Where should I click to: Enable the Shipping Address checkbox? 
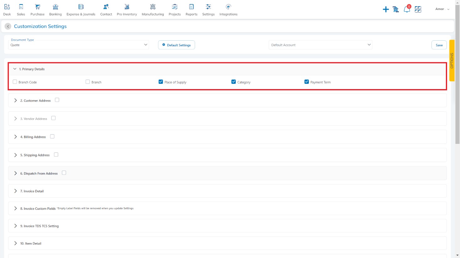pos(56,154)
